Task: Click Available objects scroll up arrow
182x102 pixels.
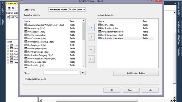Action: point(84,21)
